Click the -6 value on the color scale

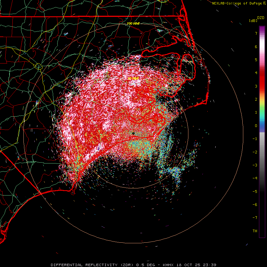255,205
